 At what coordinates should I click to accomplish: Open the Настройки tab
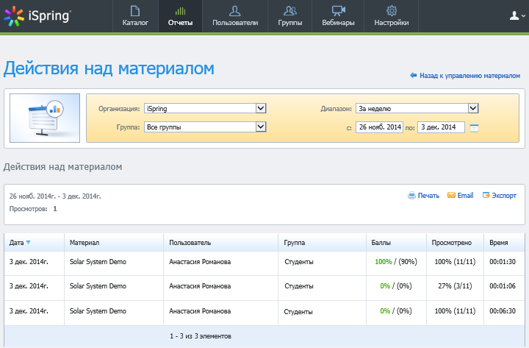point(392,16)
